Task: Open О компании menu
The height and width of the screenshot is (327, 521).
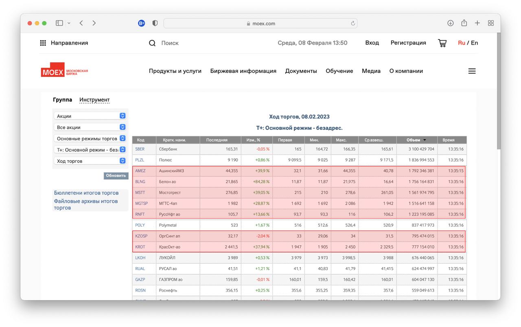Action: tap(406, 71)
